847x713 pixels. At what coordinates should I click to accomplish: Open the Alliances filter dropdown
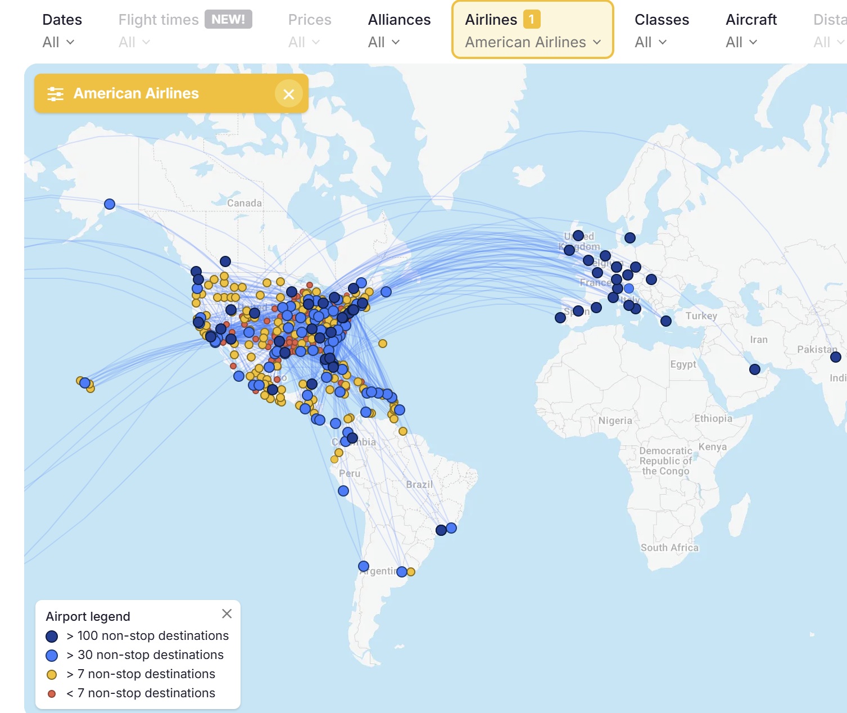pos(399,30)
